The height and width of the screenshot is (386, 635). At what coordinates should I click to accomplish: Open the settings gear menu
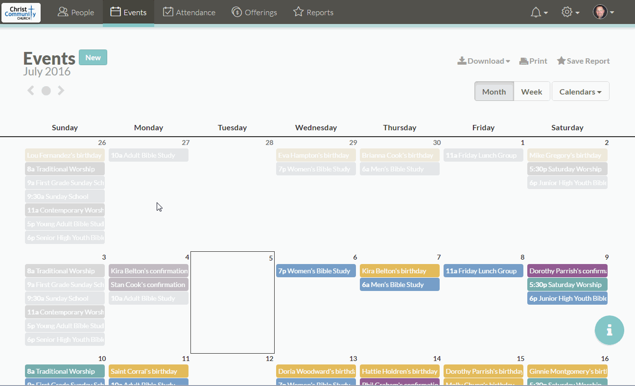pos(570,13)
